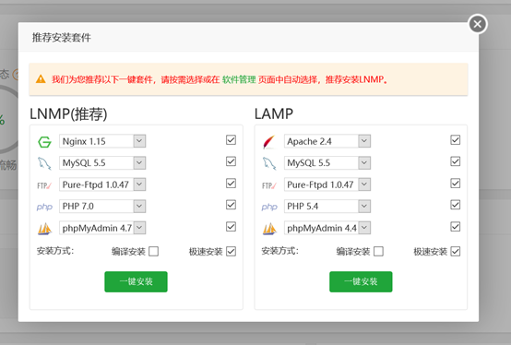Open MySQL 5.5 dropdown in LNMP

click(102, 163)
